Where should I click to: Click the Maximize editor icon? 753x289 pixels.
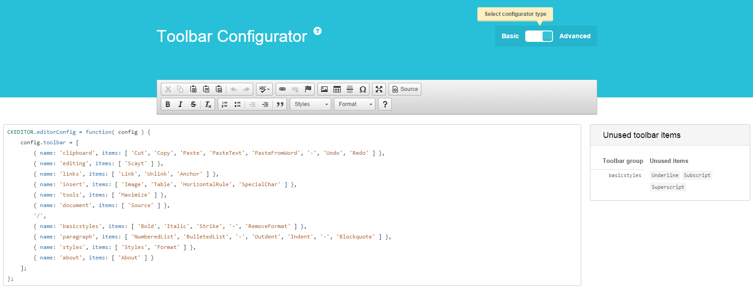pos(379,89)
